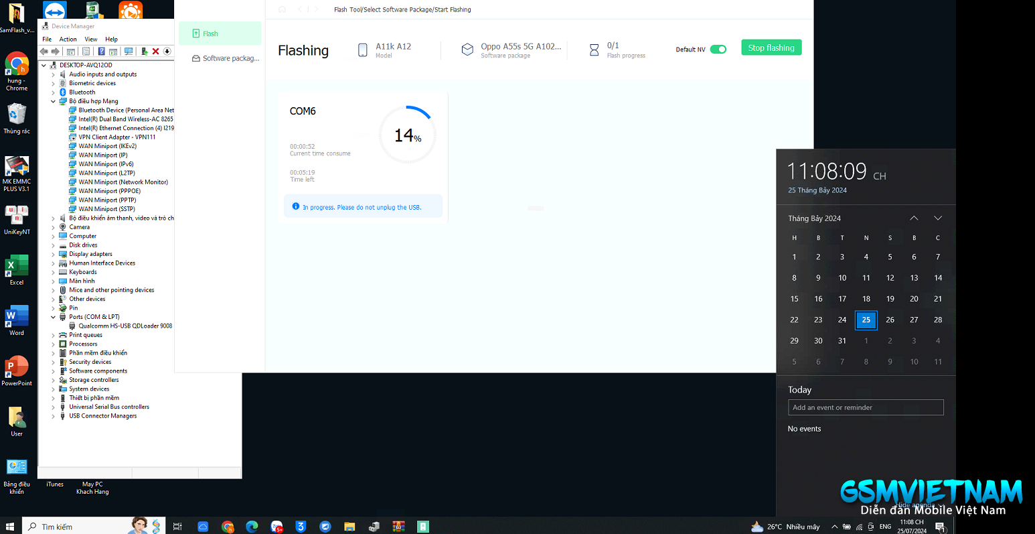Click the Wi-Fi network tray icon
Viewport: 1035px width, 534px height.
click(859, 527)
